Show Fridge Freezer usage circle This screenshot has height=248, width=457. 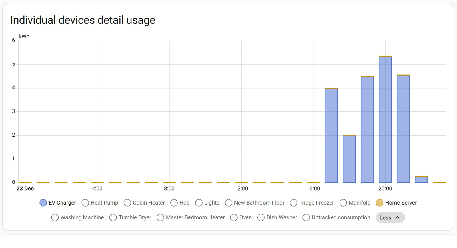294,203
